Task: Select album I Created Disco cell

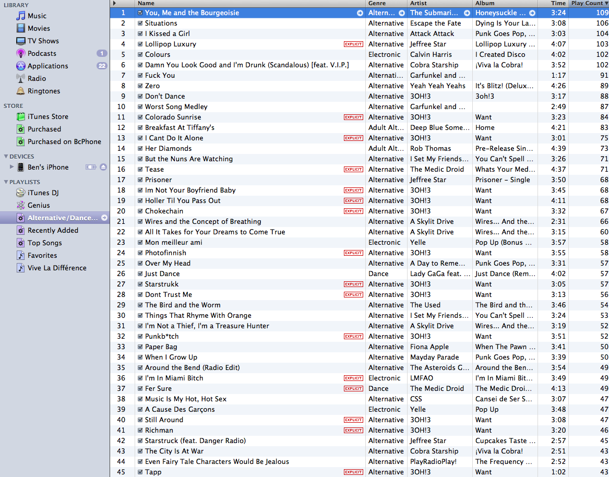Action: [505, 55]
